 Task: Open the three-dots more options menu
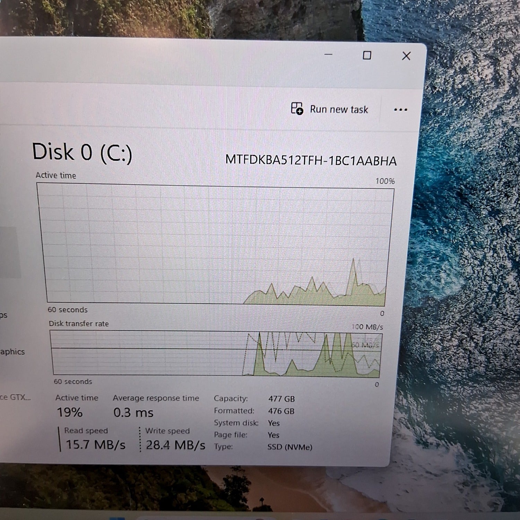click(x=400, y=110)
